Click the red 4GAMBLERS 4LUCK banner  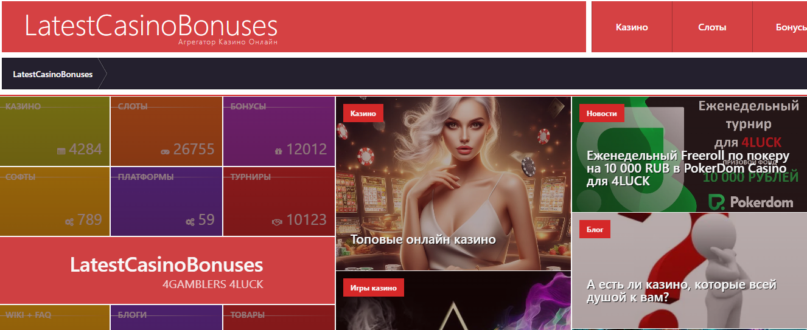click(x=167, y=270)
